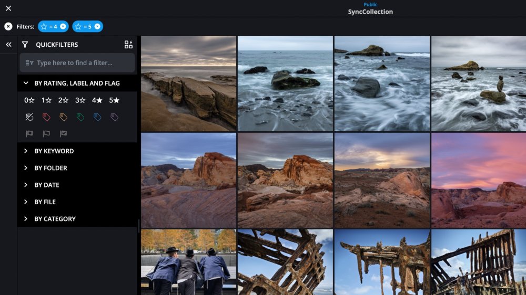The image size is (526, 295).
Task: Expand the By Folder section
Action: coord(77,168)
